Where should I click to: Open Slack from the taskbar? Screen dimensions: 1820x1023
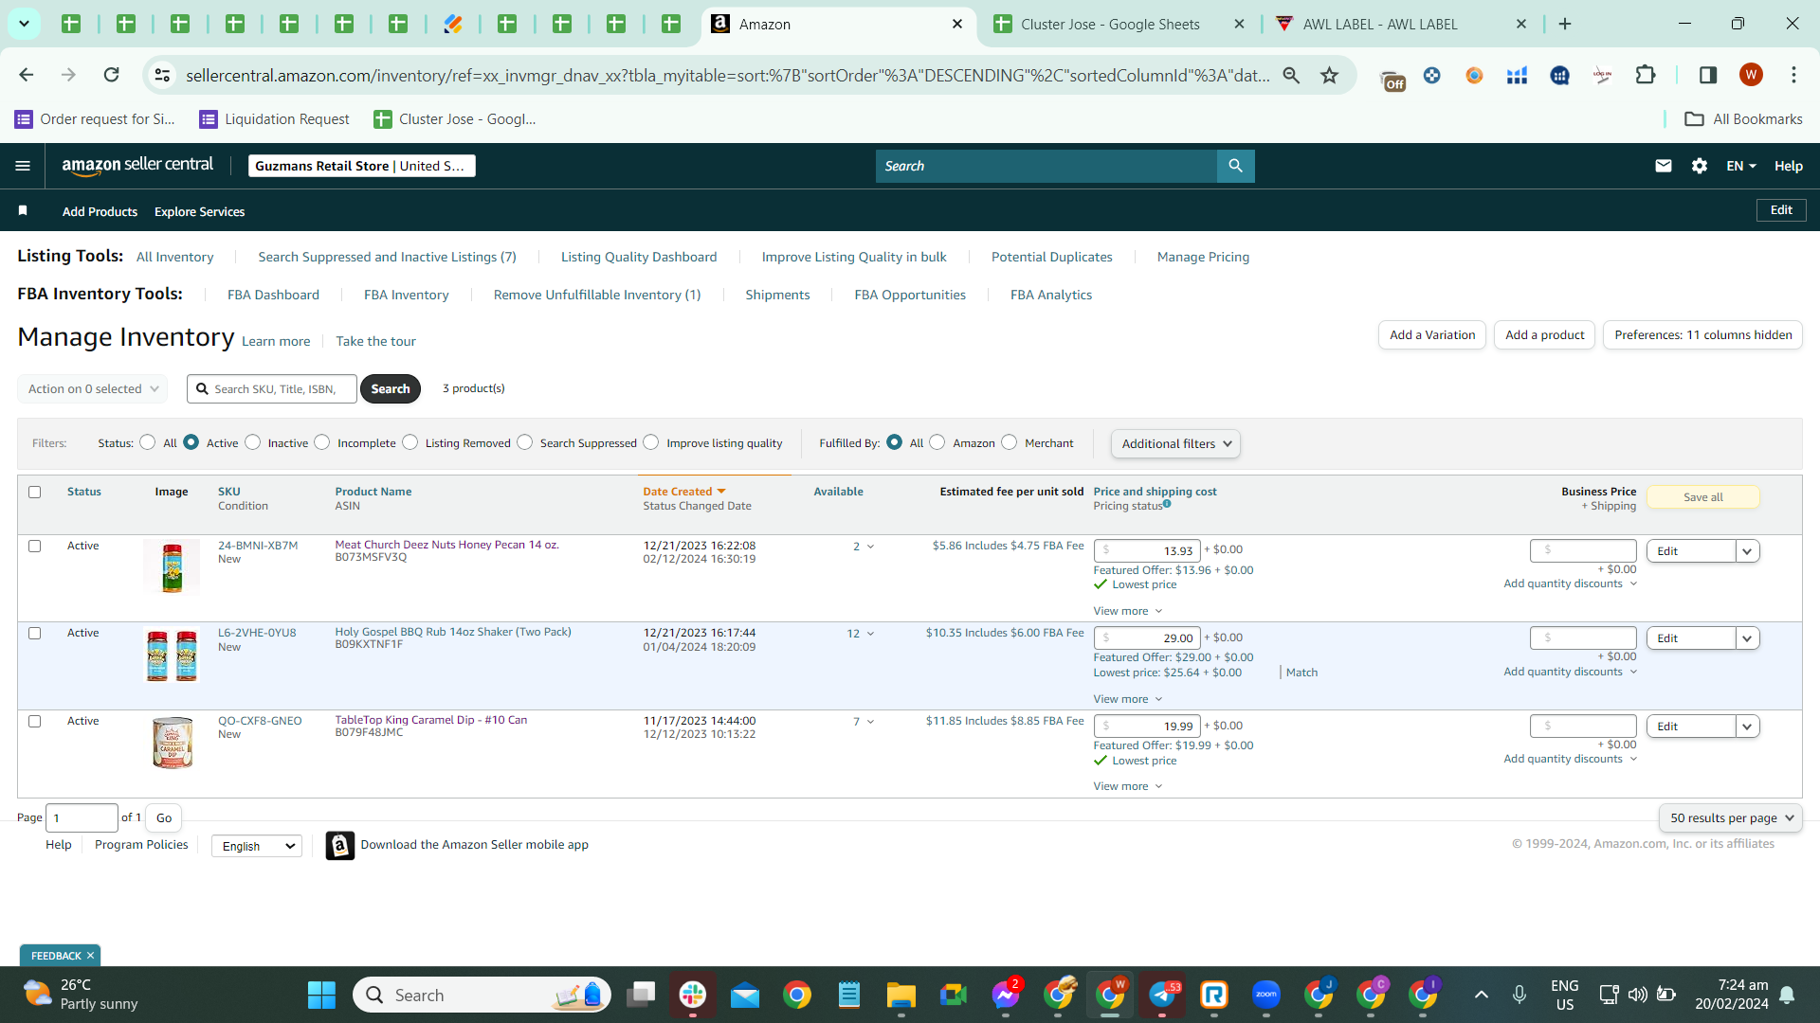(x=693, y=995)
